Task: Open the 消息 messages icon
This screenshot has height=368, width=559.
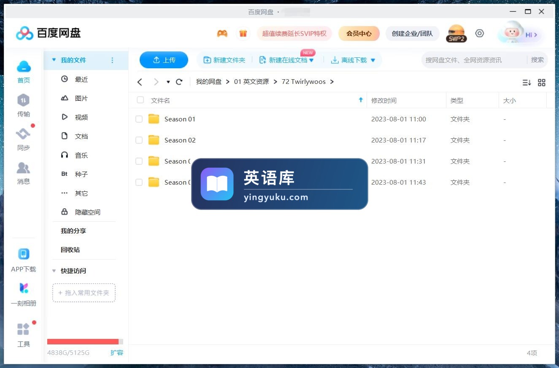Action: click(23, 168)
